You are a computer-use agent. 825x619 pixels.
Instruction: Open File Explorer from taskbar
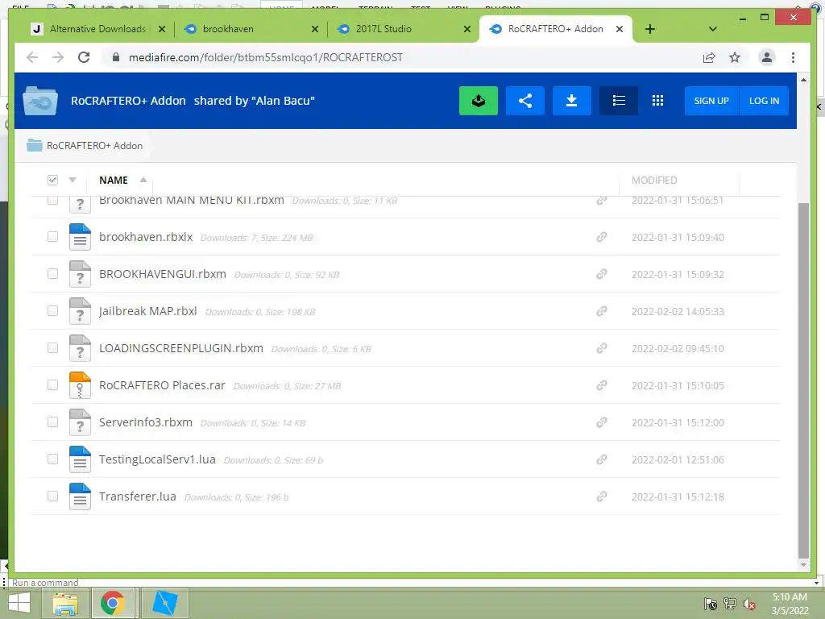(x=65, y=603)
